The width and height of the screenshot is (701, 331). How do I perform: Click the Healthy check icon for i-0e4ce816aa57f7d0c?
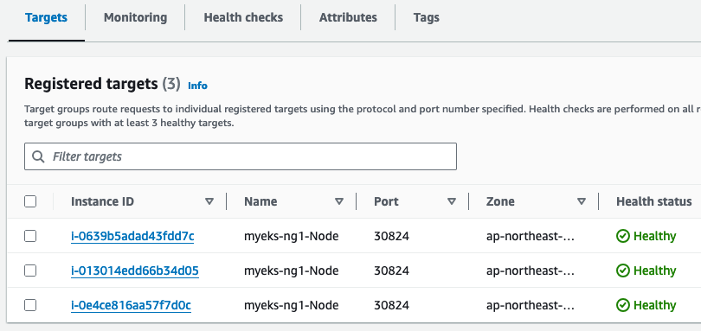point(623,306)
